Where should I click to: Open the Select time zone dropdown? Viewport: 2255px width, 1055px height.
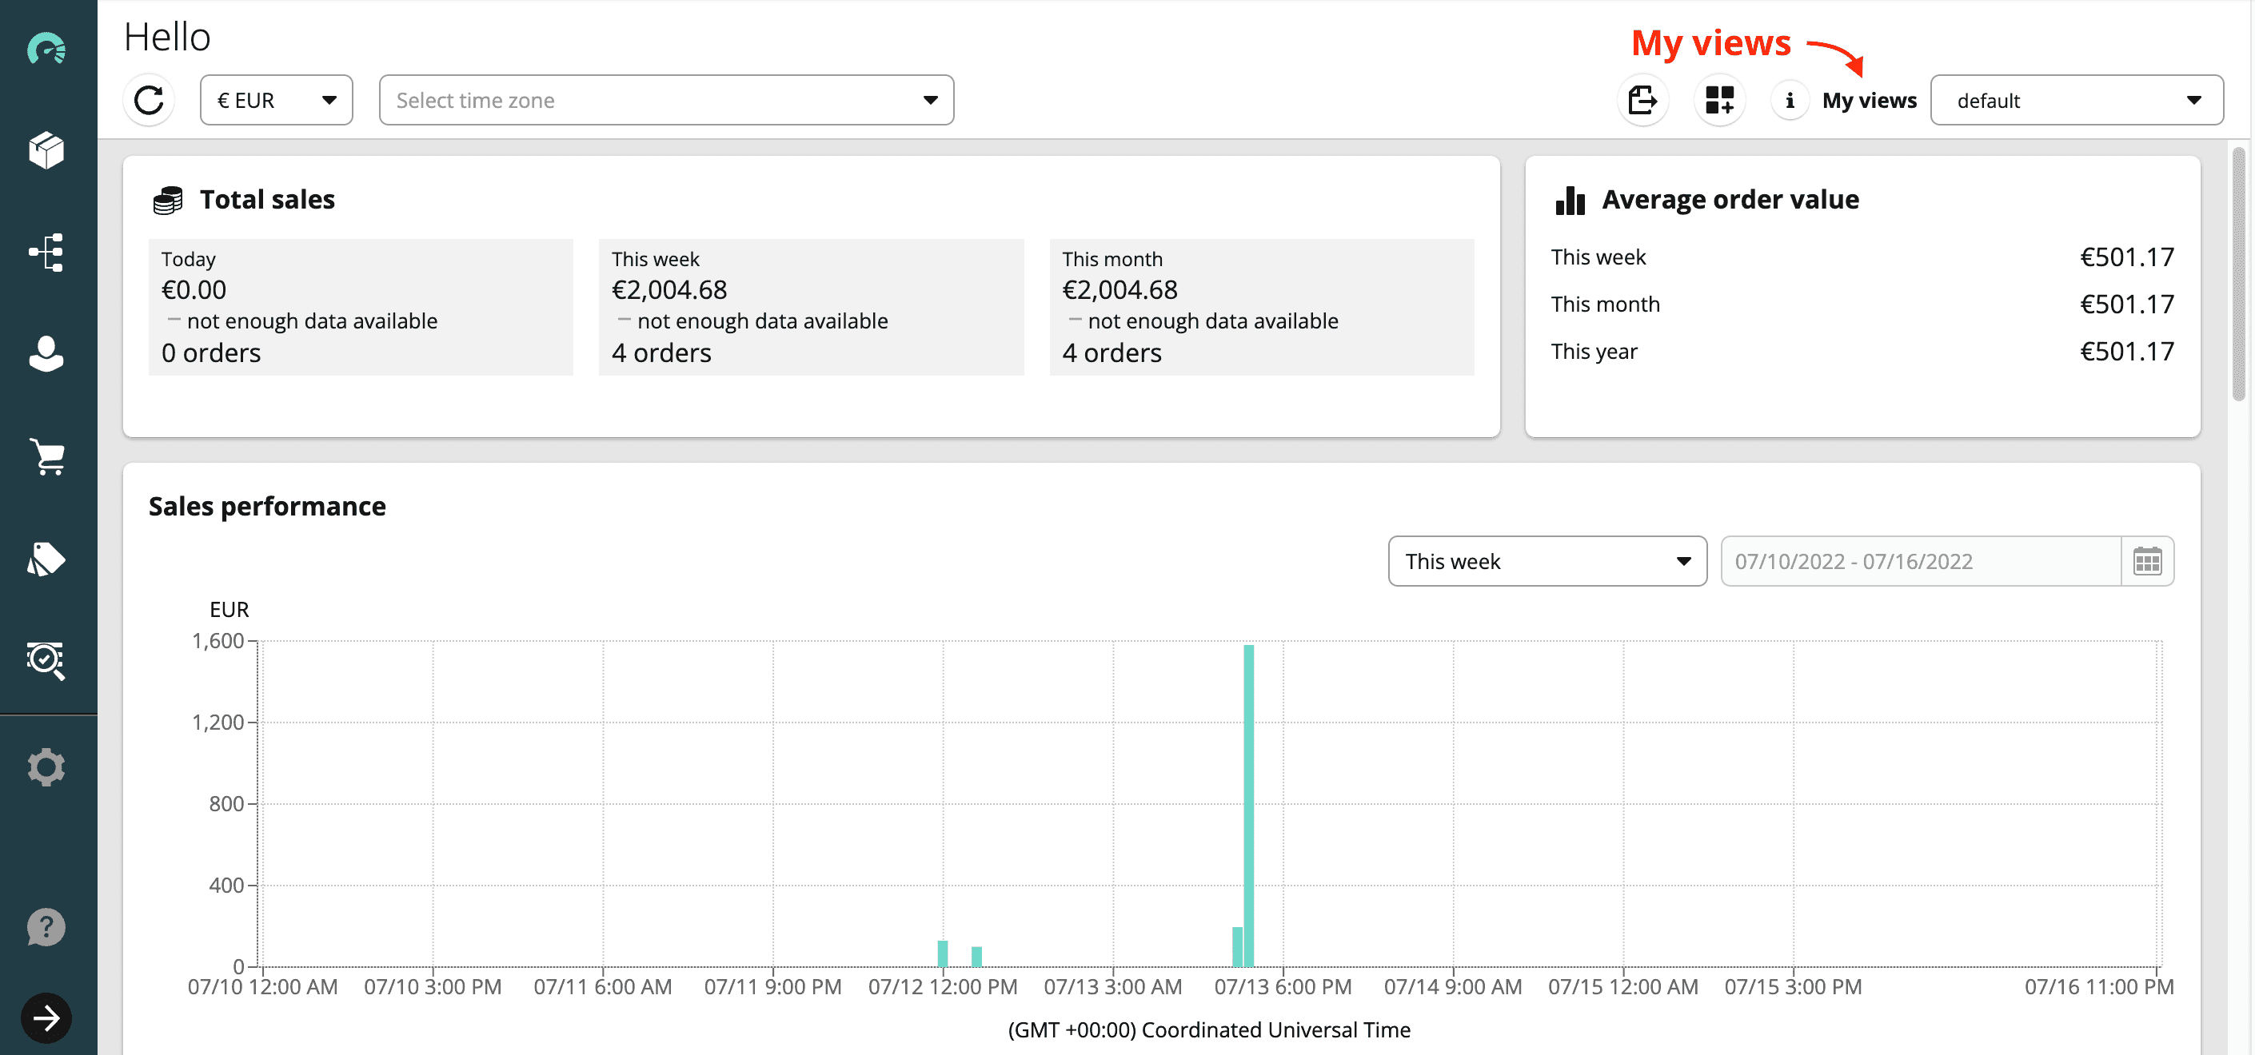pyautogui.click(x=665, y=100)
